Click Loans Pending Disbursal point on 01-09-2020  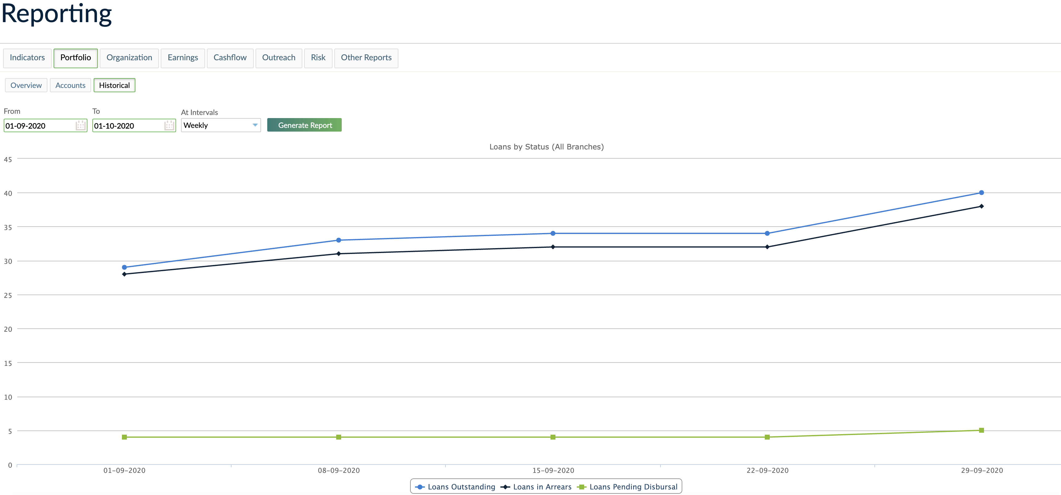[124, 437]
